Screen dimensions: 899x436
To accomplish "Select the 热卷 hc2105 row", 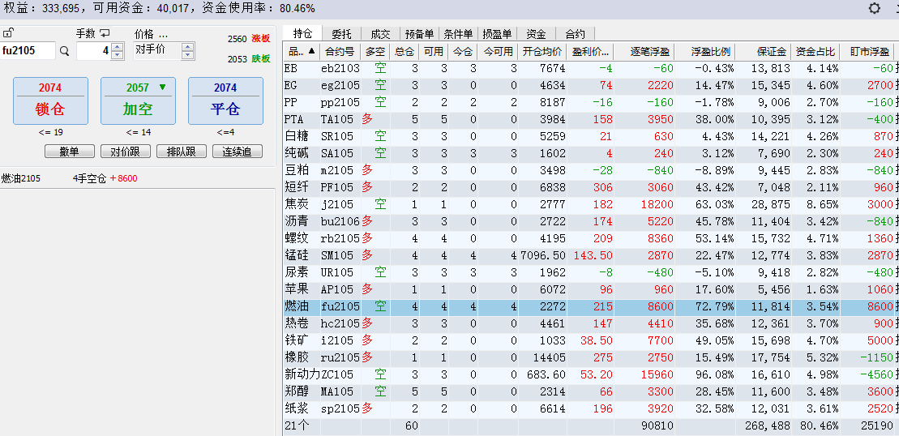I will (590, 323).
